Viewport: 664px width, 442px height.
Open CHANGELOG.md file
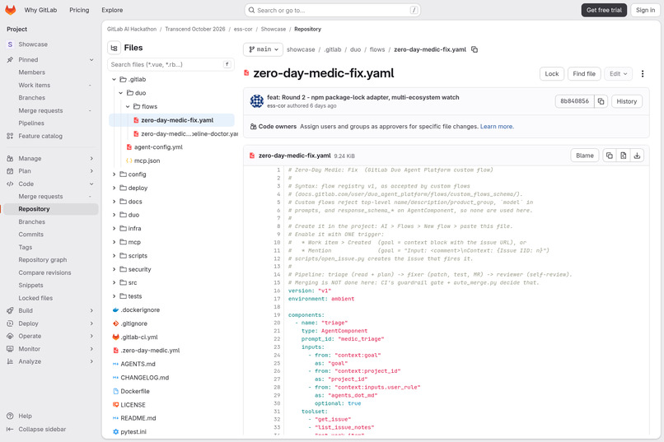[x=141, y=378]
